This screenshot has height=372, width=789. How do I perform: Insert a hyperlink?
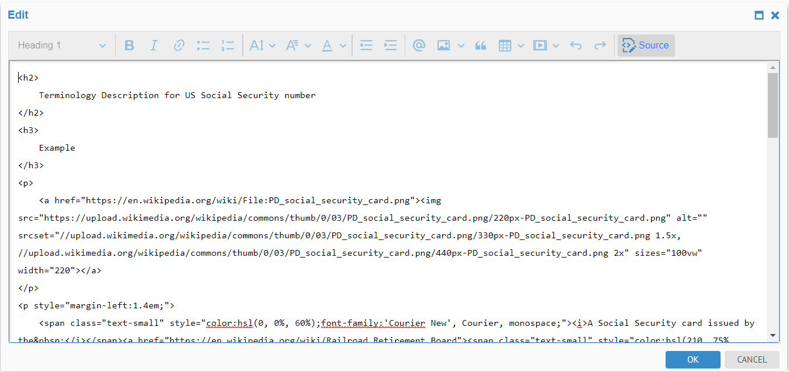[x=178, y=45]
